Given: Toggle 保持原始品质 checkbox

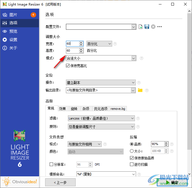Looking at the screenshot, I should (x=132, y=158).
